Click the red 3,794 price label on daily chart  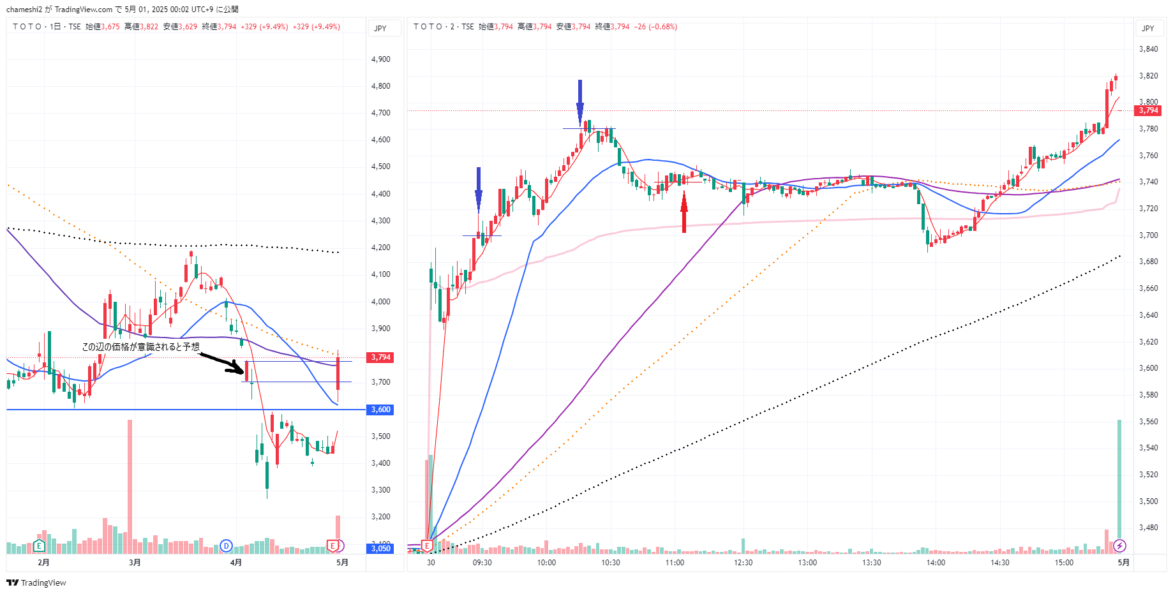(381, 357)
